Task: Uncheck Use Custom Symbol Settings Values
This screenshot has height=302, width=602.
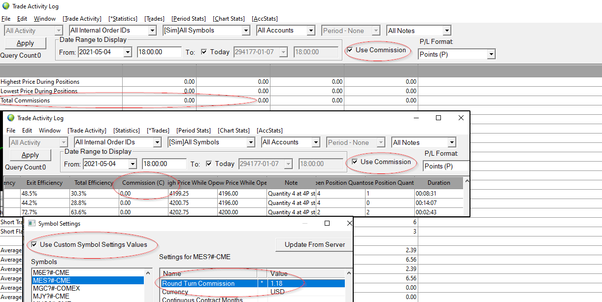Action: click(x=34, y=245)
